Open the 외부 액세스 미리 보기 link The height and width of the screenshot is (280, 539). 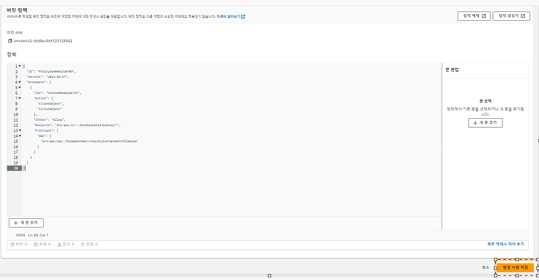pyautogui.click(x=505, y=244)
